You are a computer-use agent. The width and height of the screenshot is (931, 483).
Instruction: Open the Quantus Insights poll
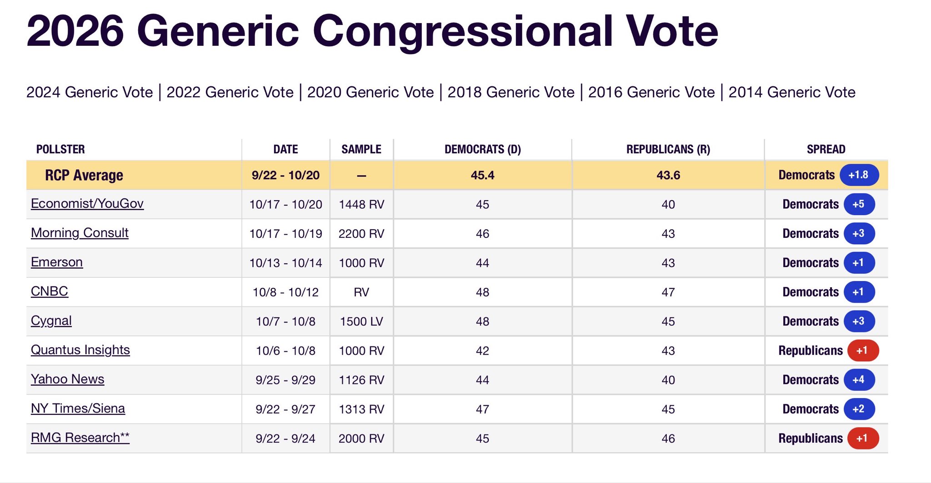(x=80, y=350)
